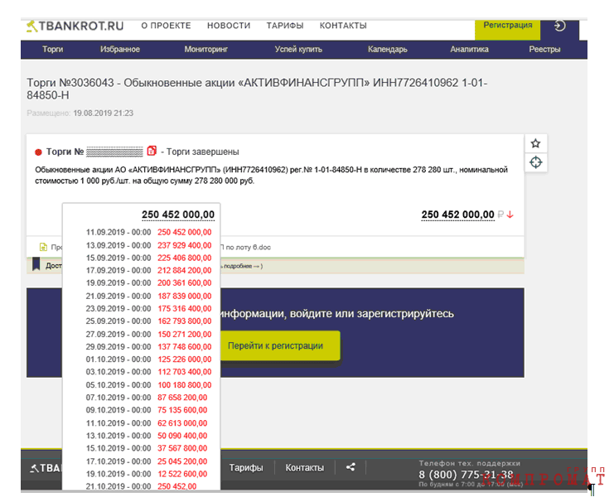Add lot to favorites with star icon
Image resolution: width=614 pixels, height=502 pixels.
[x=535, y=143]
